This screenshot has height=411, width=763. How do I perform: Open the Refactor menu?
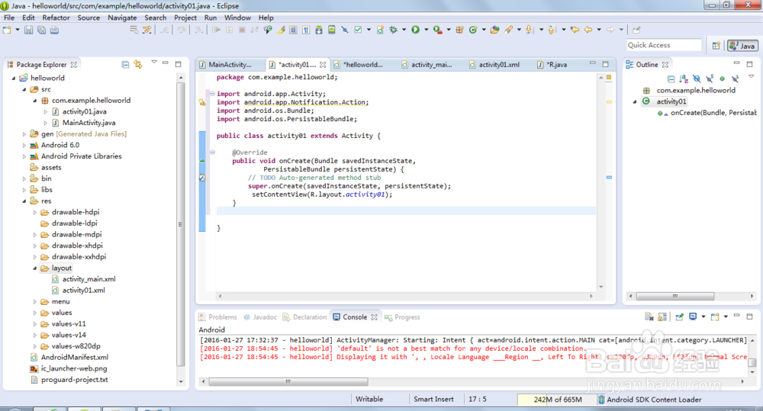coord(56,18)
